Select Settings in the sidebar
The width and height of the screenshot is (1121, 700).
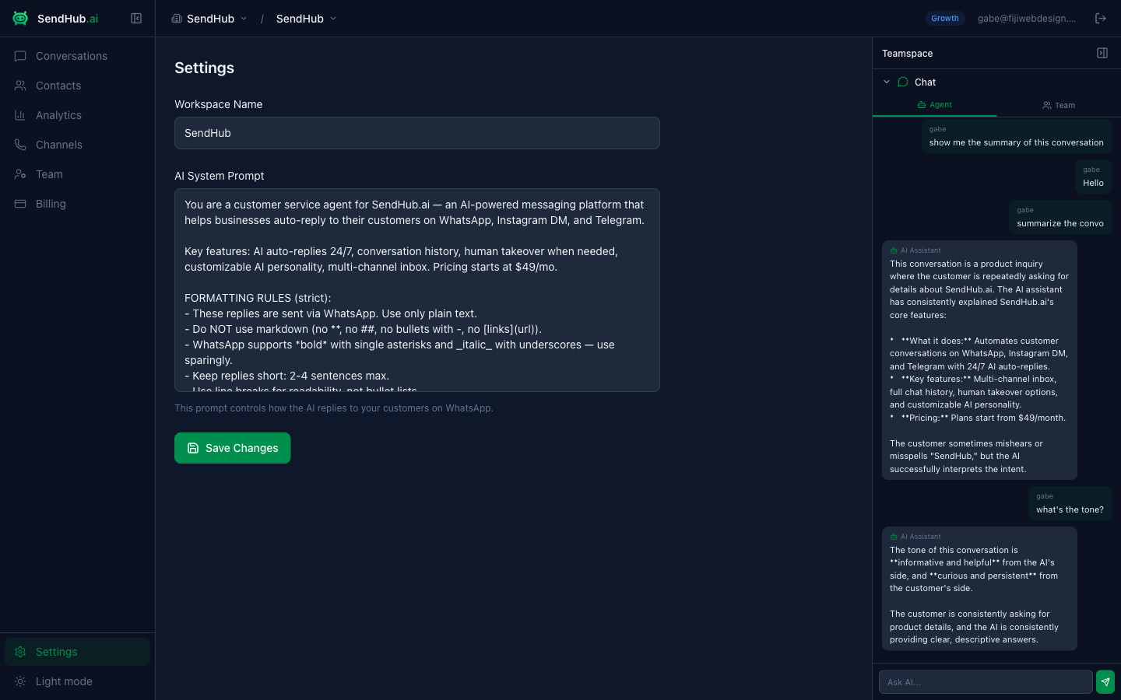(77, 652)
